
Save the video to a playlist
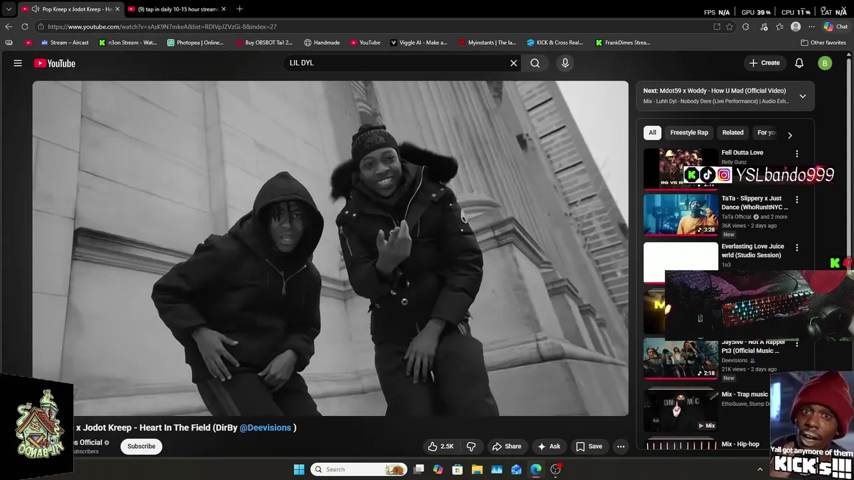tap(589, 446)
